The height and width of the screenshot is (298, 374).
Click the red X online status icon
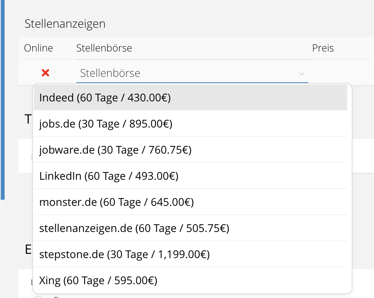(45, 73)
